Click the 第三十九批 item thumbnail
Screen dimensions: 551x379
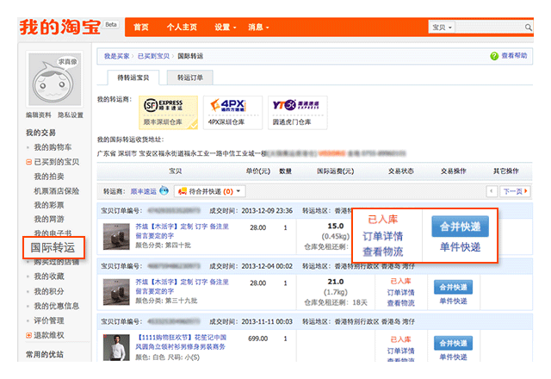[116, 292]
